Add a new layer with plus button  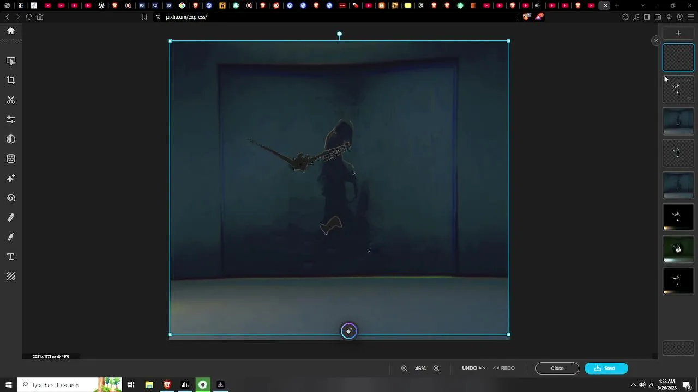[x=678, y=33]
